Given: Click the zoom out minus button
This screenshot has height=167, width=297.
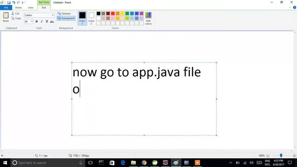Looking at the screenshot, I should click(268, 155).
